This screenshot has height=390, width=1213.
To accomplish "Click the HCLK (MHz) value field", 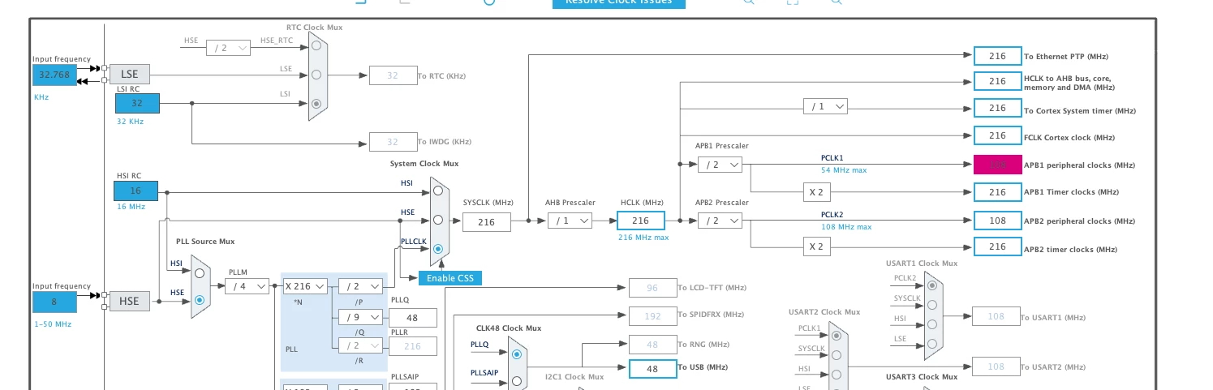I will [641, 221].
